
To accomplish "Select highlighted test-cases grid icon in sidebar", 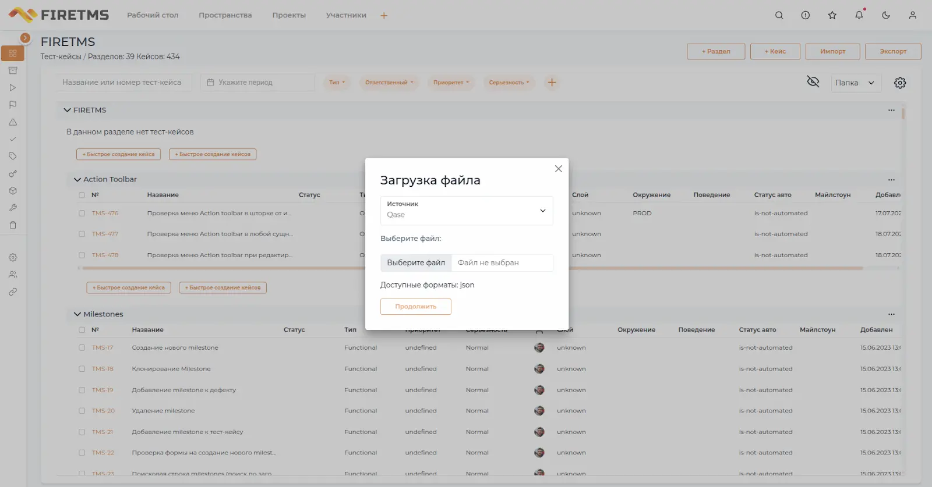I will [x=13, y=54].
